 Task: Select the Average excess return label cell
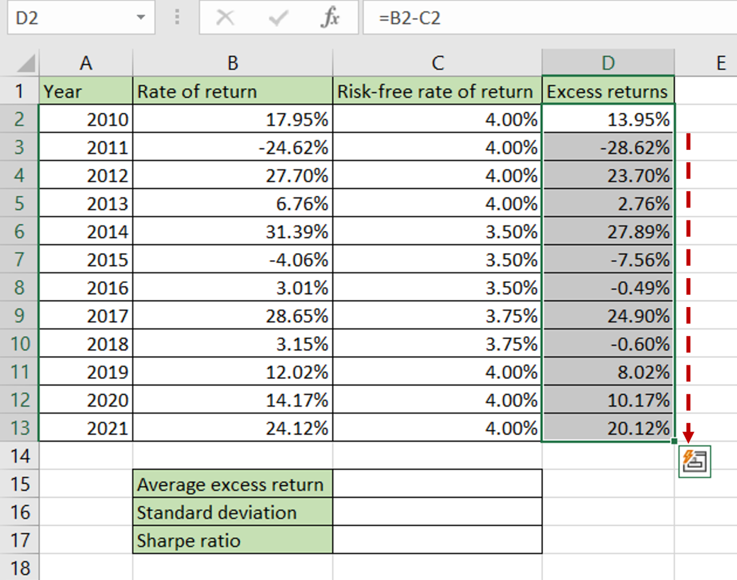[x=233, y=485]
